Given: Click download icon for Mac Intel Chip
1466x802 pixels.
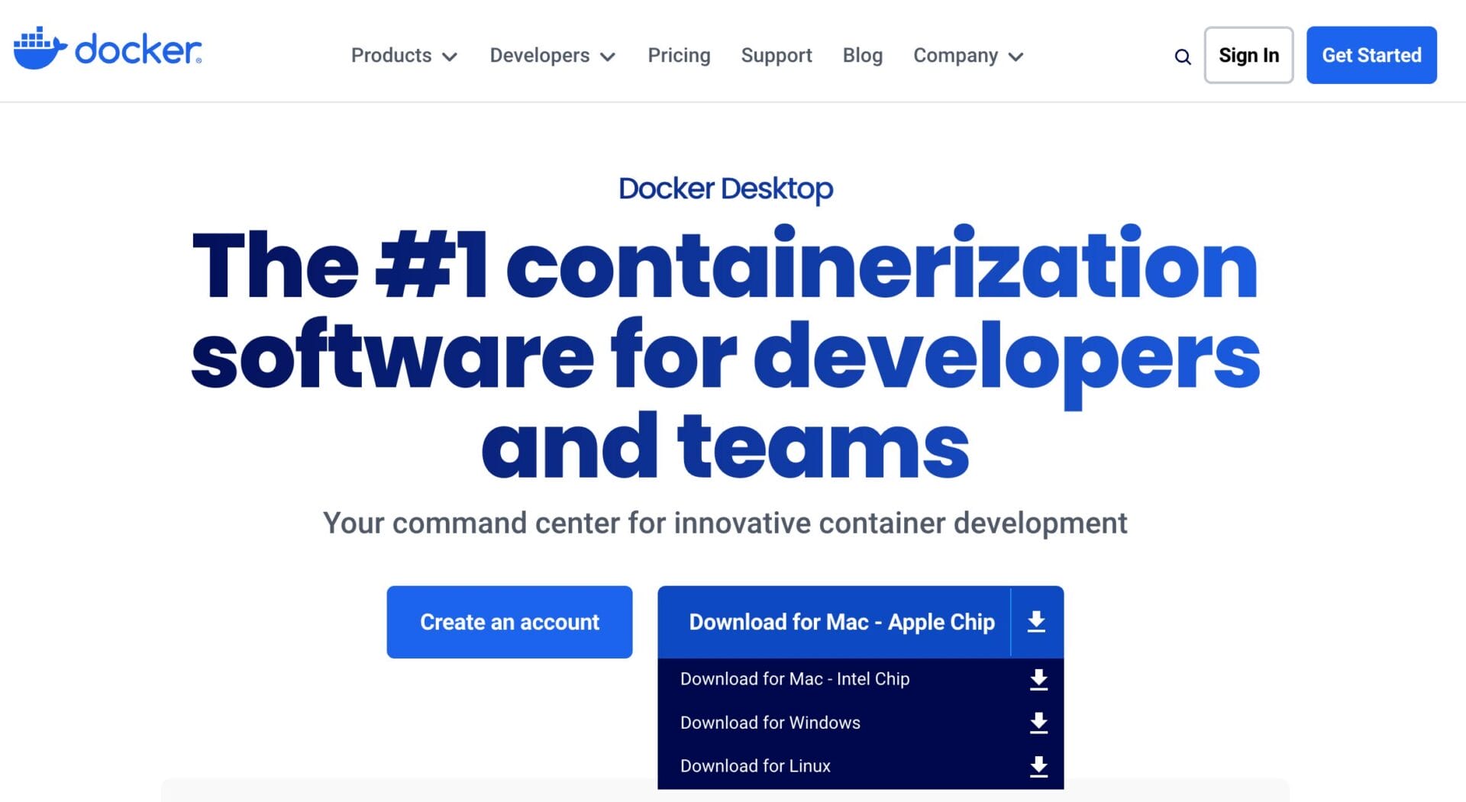Looking at the screenshot, I should 1038,679.
